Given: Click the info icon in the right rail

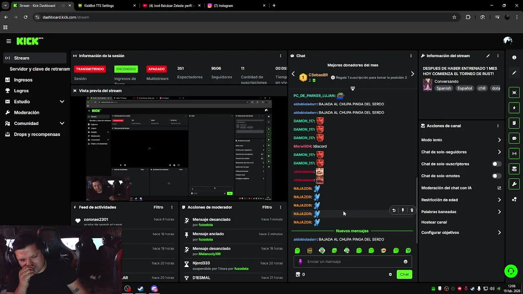Looking at the screenshot, I should coord(514,58).
